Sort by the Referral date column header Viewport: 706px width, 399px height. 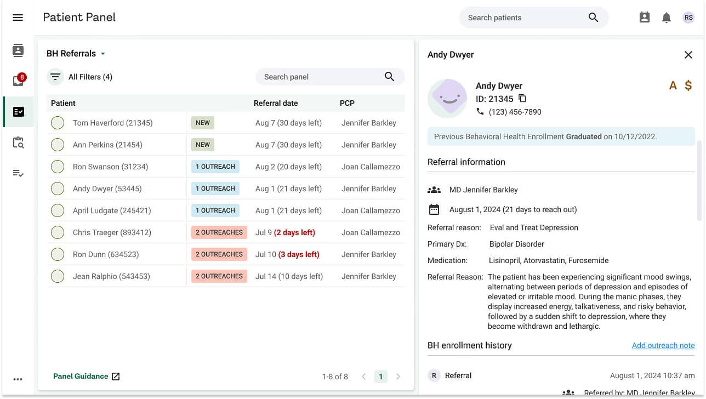coord(276,103)
